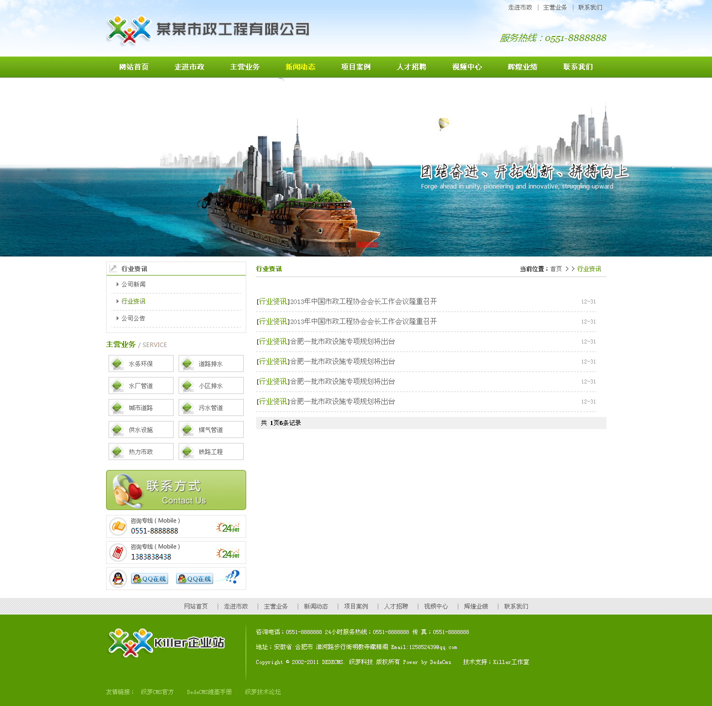Open the 道路排水 service button
This screenshot has height=706, width=712.
point(211,363)
